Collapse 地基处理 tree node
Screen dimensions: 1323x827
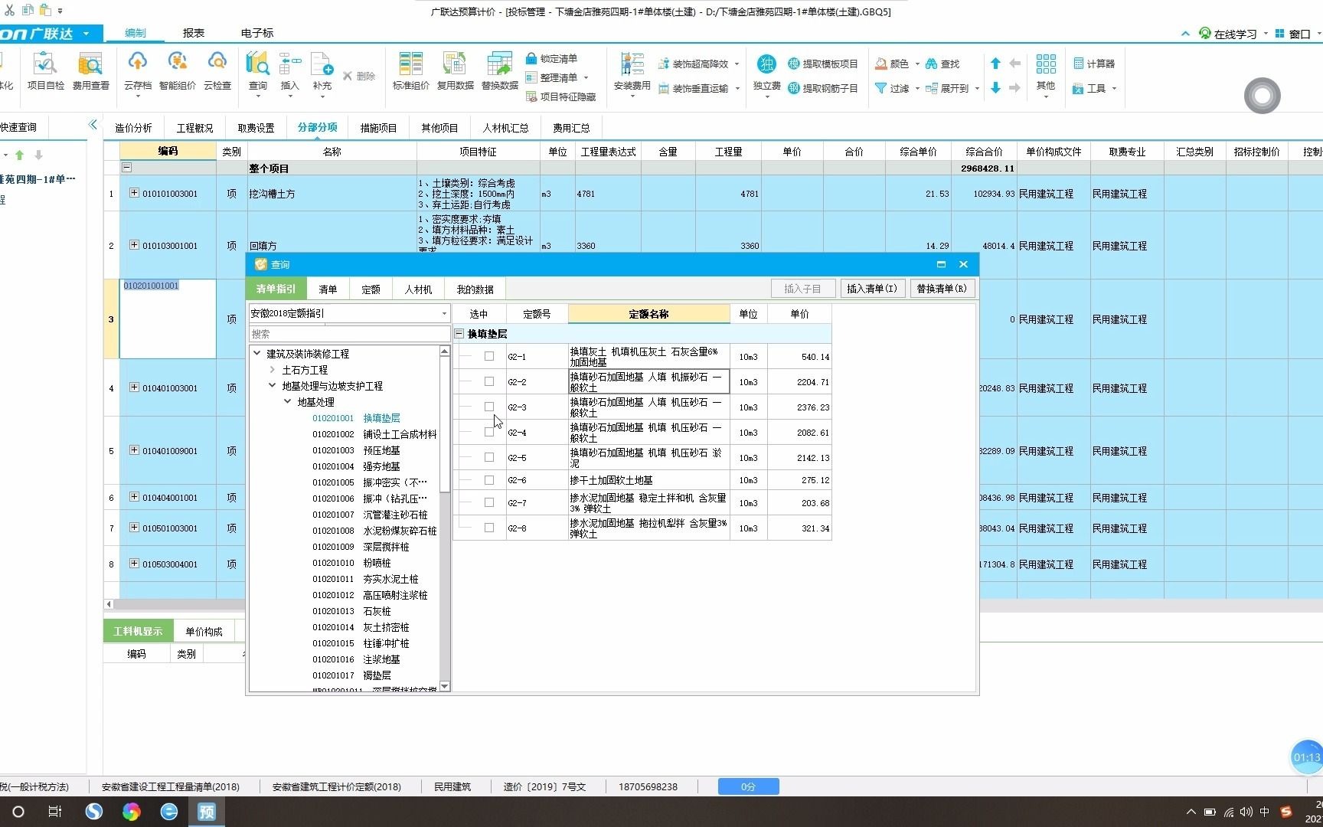point(288,401)
